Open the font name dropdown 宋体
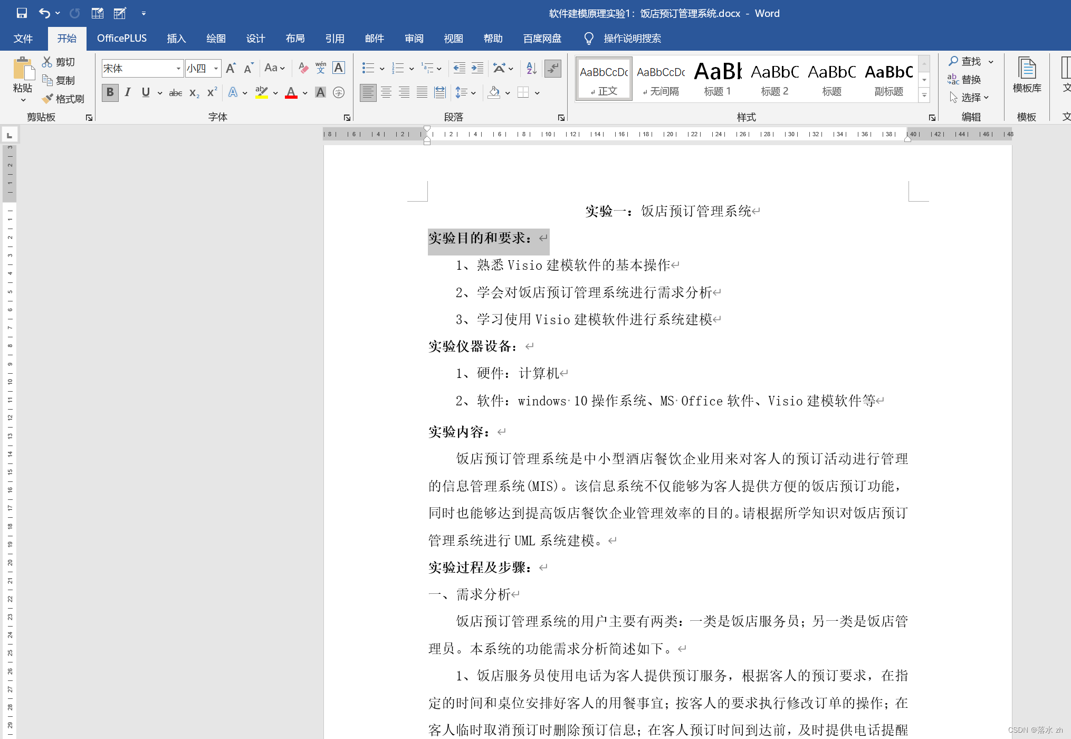 [178, 69]
